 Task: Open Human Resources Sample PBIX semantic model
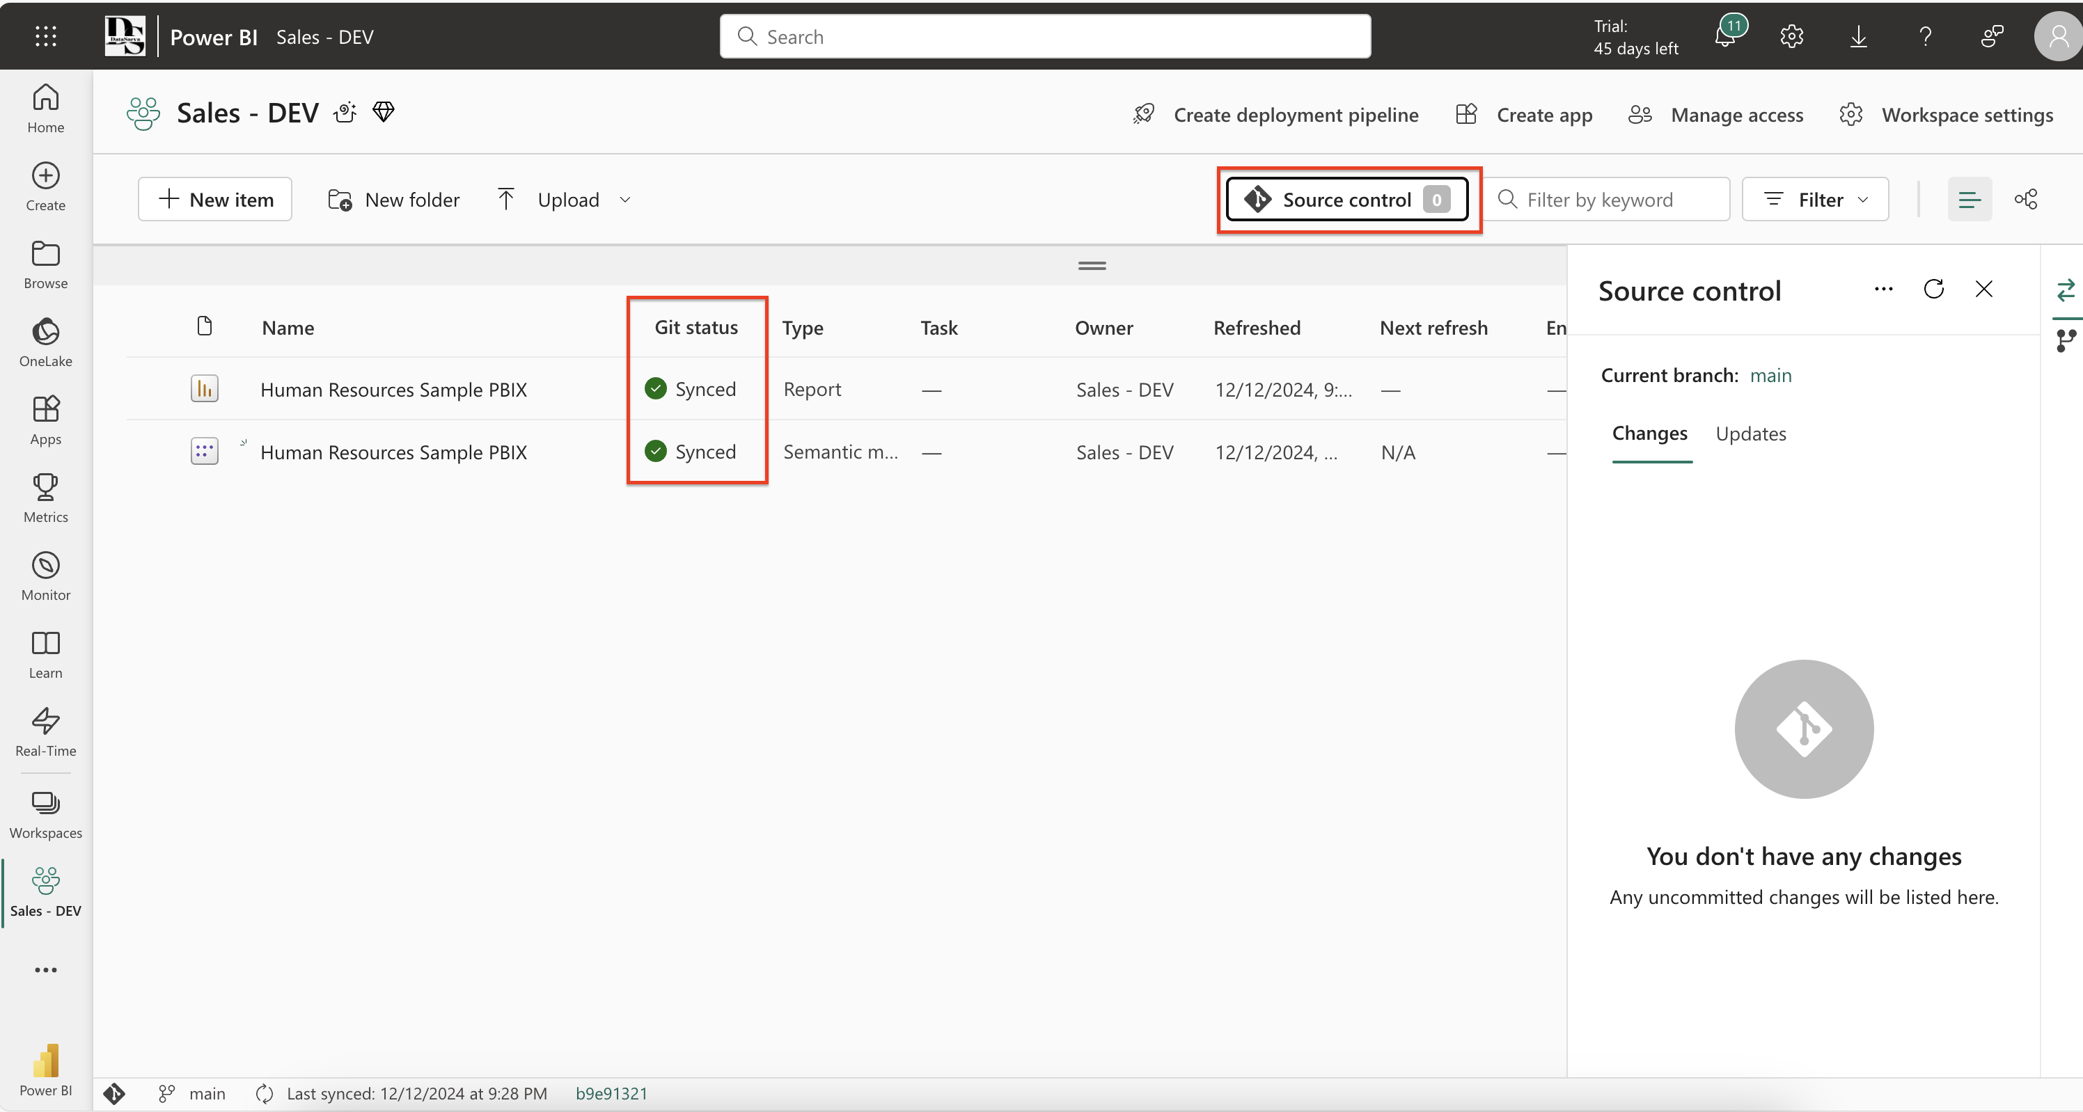[x=393, y=452]
